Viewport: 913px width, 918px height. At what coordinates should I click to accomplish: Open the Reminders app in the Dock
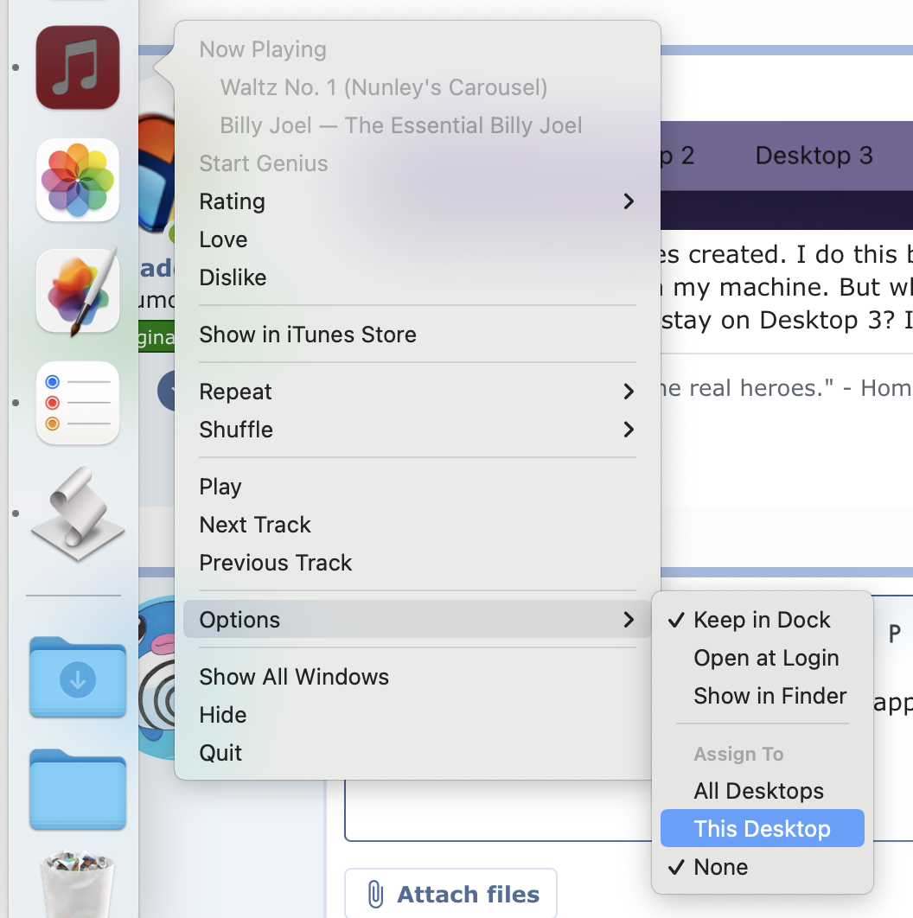[x=77, y=403]
